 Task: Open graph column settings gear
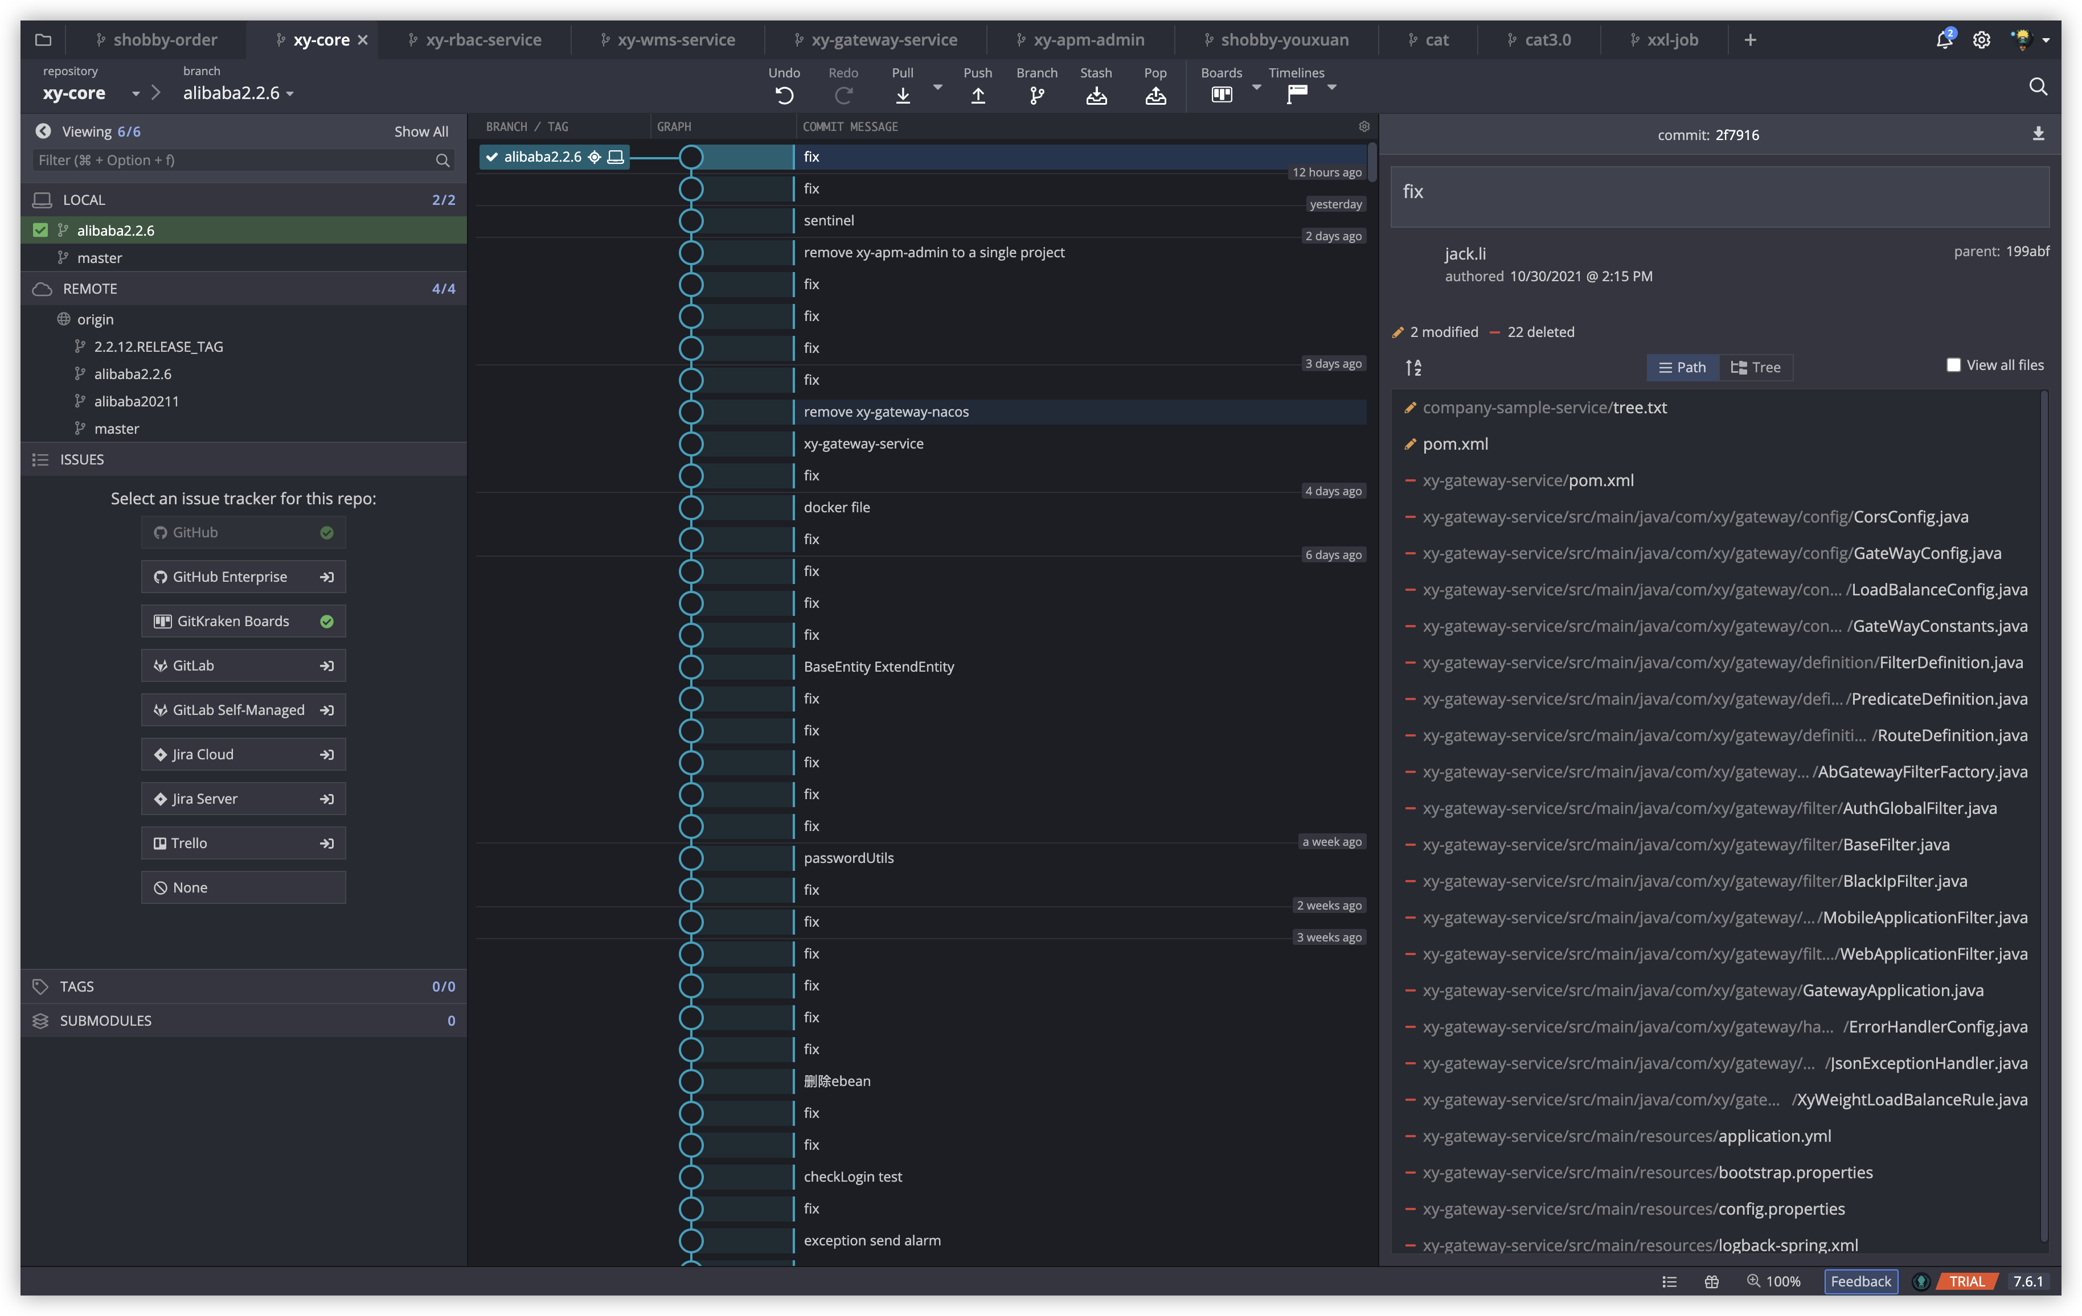click(1364, 127)
